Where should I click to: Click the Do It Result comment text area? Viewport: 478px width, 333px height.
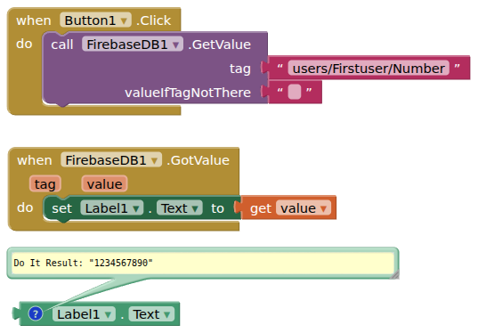[203, 263]
